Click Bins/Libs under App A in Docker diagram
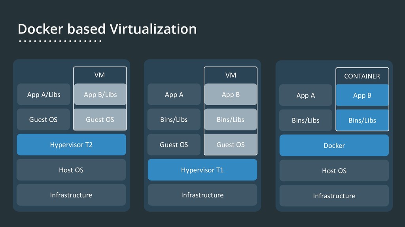The image size is (405, 227). click(x=306, y=120)
